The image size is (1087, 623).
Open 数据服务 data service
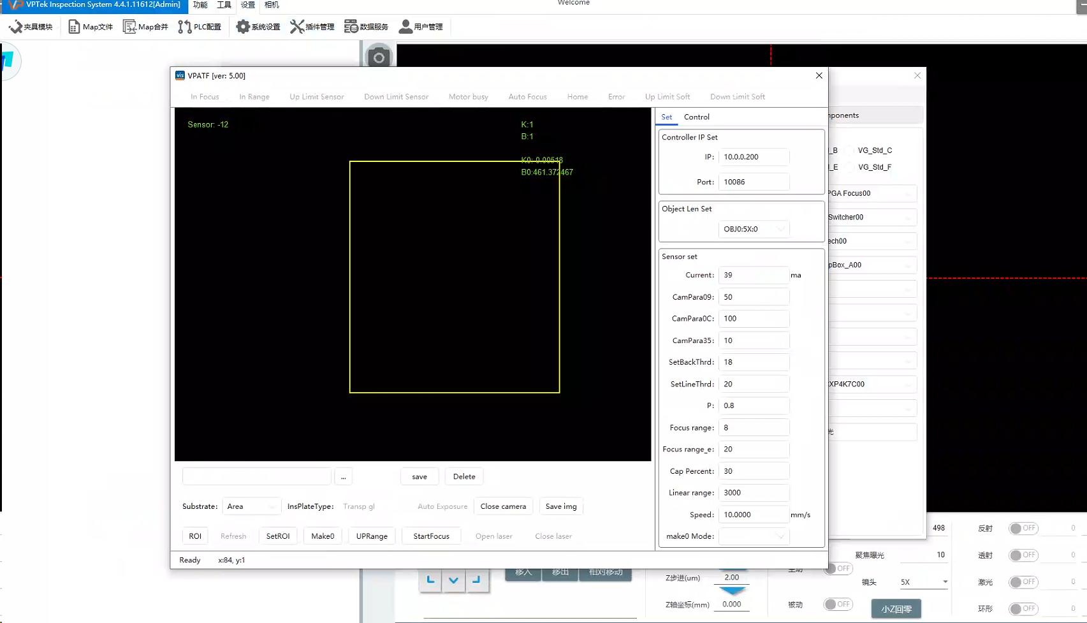point(367,27)
